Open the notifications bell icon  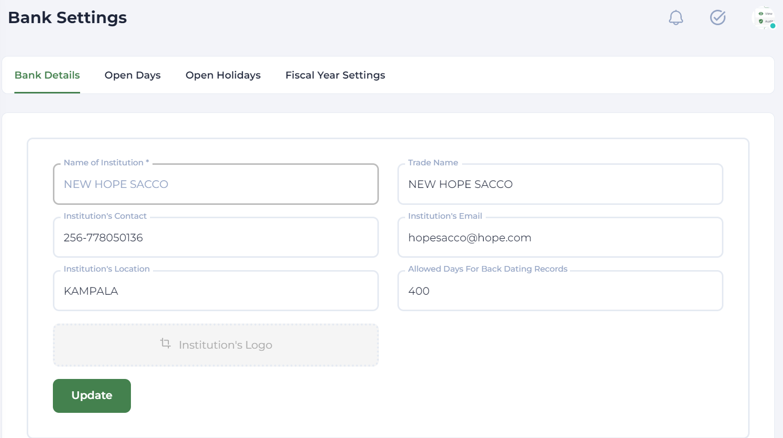(676, 18)
